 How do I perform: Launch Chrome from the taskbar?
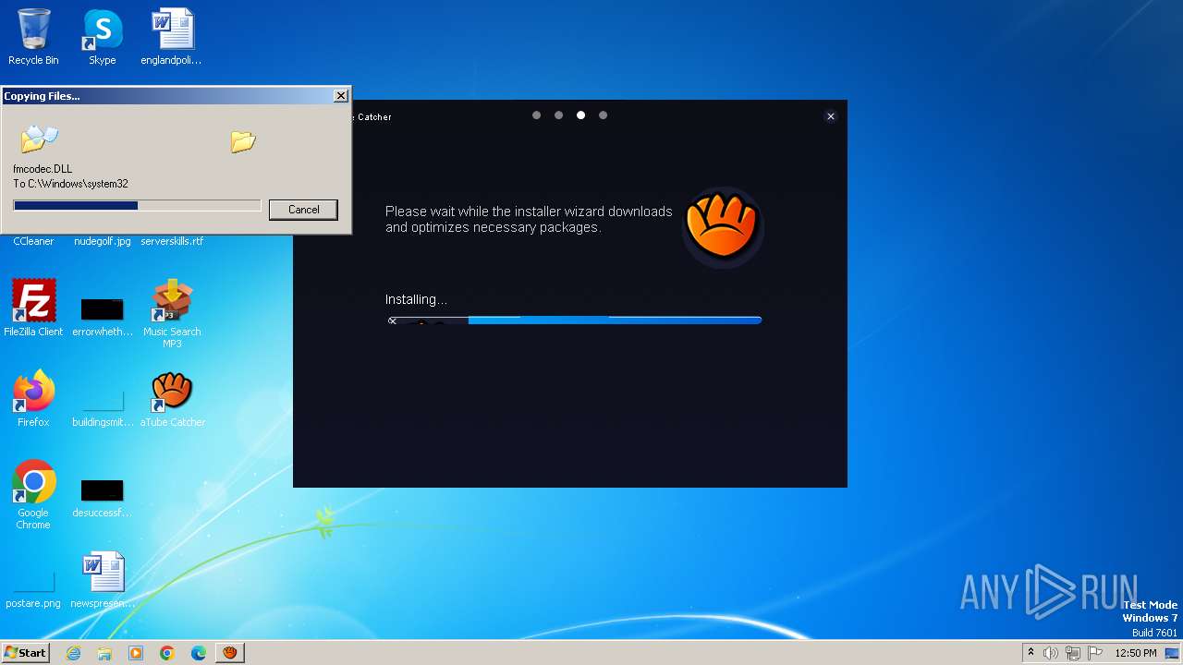(167, 653)
